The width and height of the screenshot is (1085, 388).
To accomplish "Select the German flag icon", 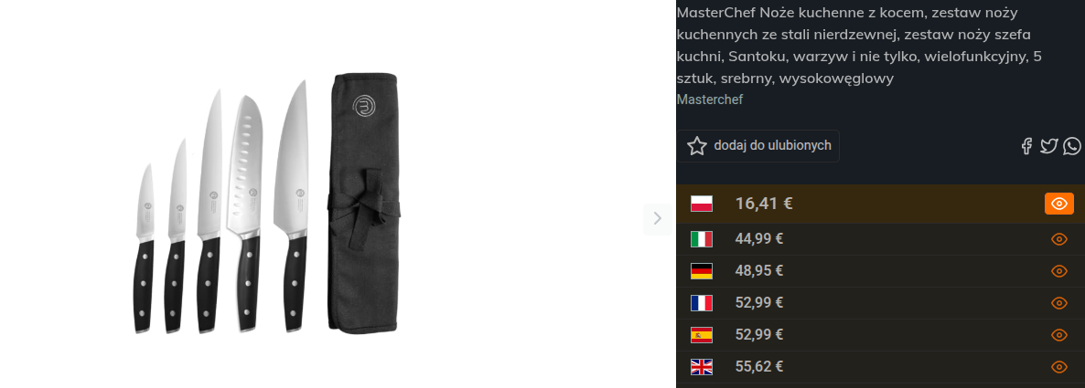I will point(702,271).
